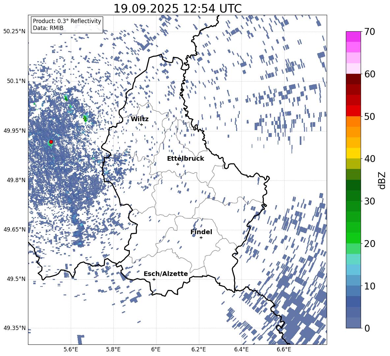Image resolution: width=390 pixels, height=356 pixels.
Task: Click the 50.25°N latitude label
Action: click(x=14, y=32)
